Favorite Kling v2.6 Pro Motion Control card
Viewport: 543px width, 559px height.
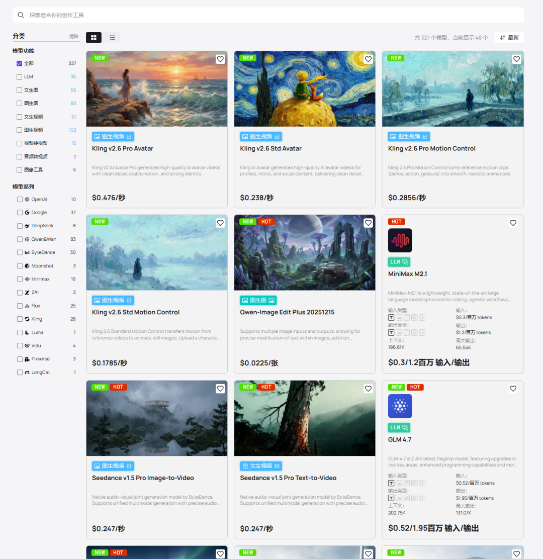pos(517,59)
